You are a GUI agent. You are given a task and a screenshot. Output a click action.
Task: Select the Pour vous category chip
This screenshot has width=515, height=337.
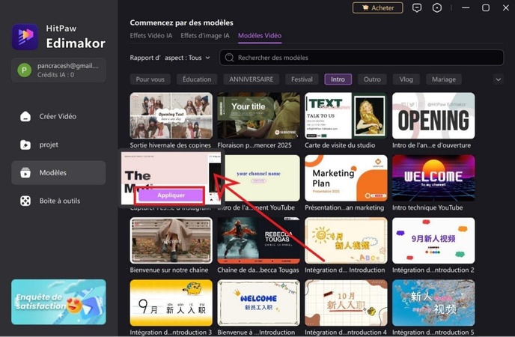150,79
